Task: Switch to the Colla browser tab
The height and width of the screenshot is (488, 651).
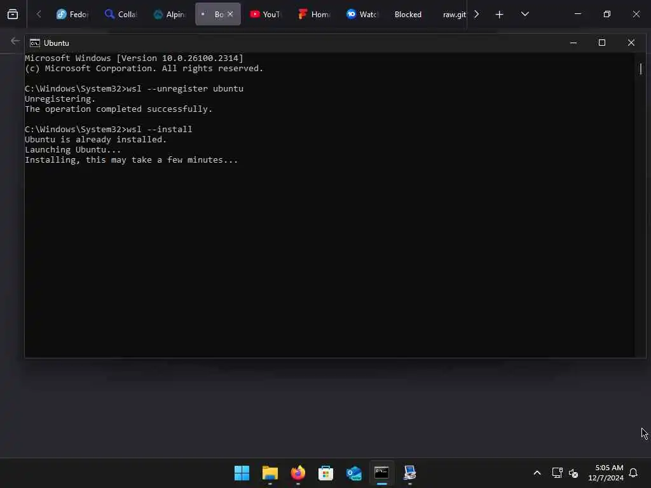Action: (x=121, y=14)
